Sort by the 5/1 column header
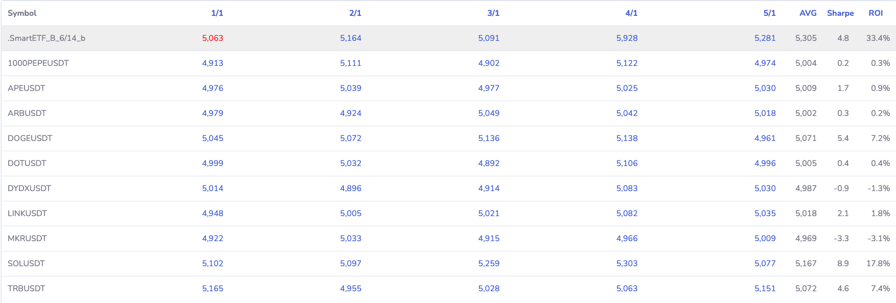The height and width of the screenshot is (303, 896). click(769, 13)
